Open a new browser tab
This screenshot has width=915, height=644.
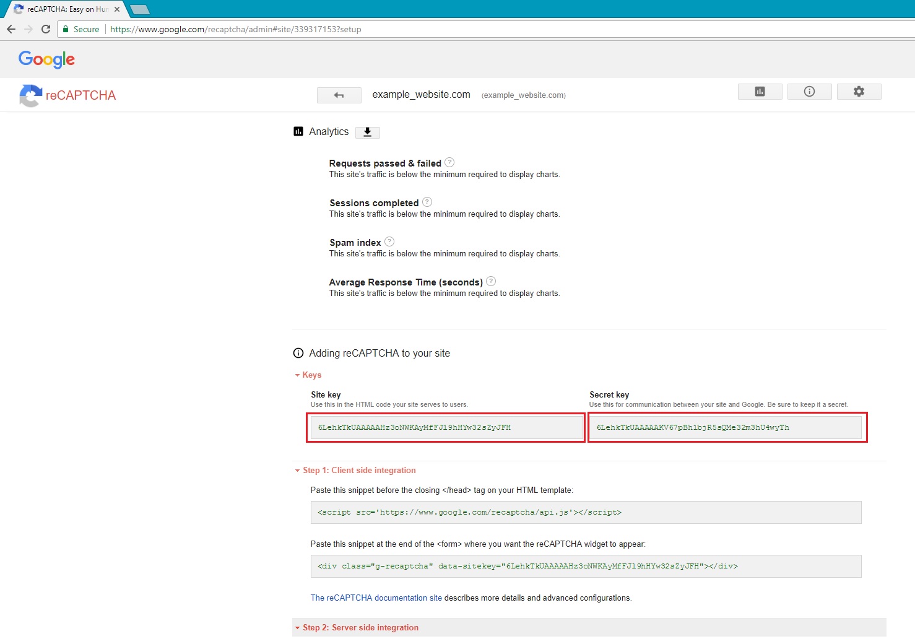(x=140, y=9)
